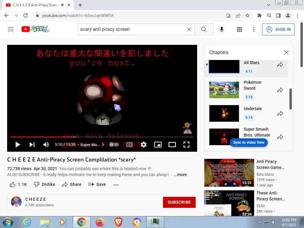The image size is (304, 228).
Task: Select the All Stars 4:11 timestamp
Action: [x=249, y=71]
